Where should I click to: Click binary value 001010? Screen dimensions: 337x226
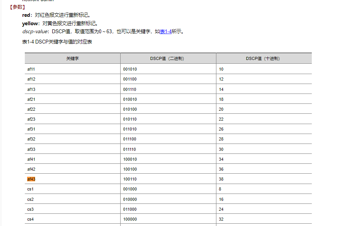130,69
